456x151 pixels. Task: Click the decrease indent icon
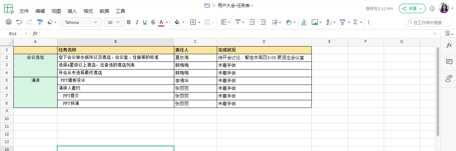coord(252,22)
